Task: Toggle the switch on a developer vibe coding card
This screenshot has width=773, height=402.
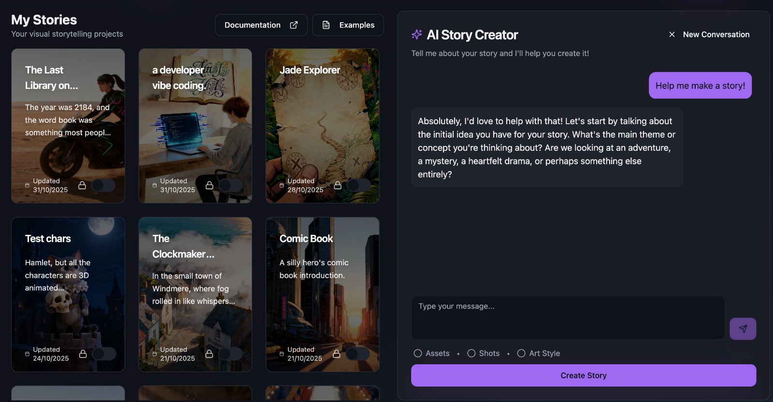Action: tap(231, 185)
